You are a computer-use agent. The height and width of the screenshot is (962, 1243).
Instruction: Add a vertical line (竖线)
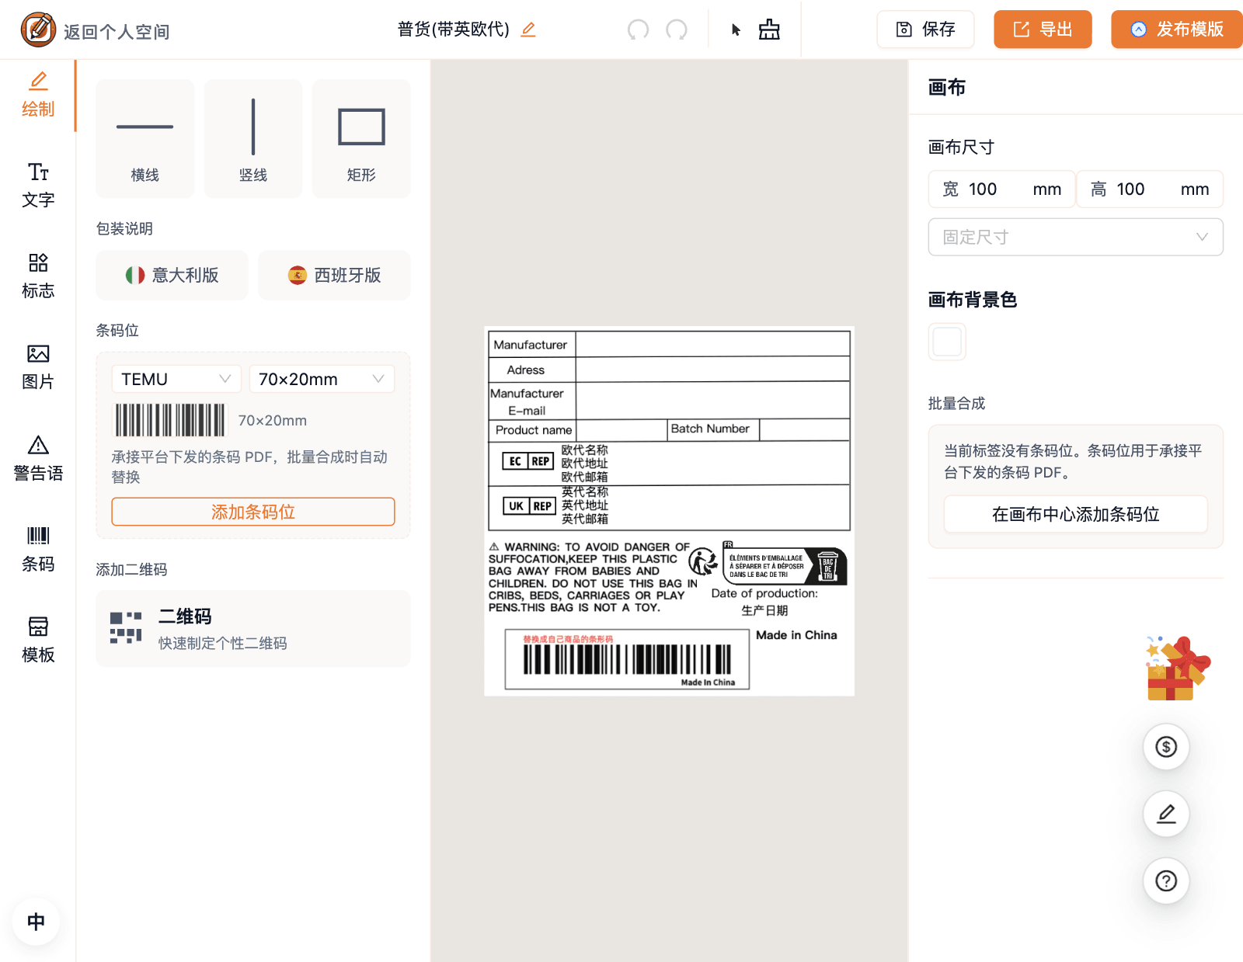click(x=253, y=138)
